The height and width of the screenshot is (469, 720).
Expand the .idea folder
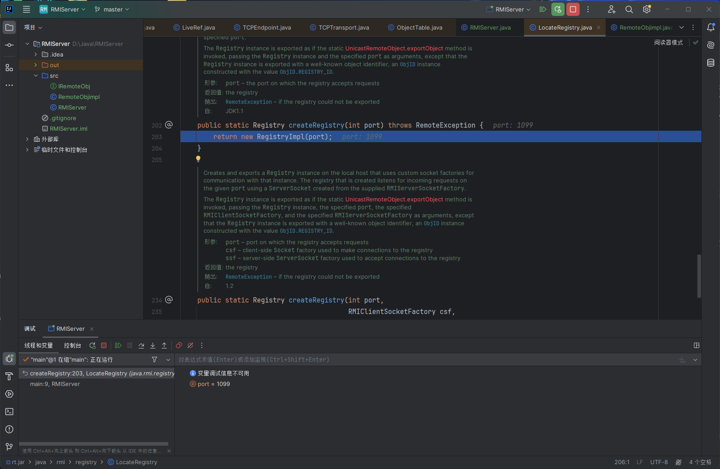click(36, 54)
